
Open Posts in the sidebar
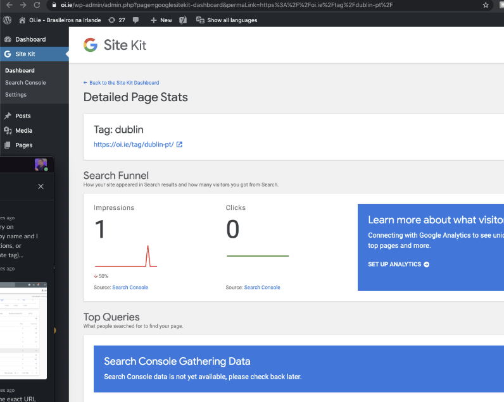point(23,116)
